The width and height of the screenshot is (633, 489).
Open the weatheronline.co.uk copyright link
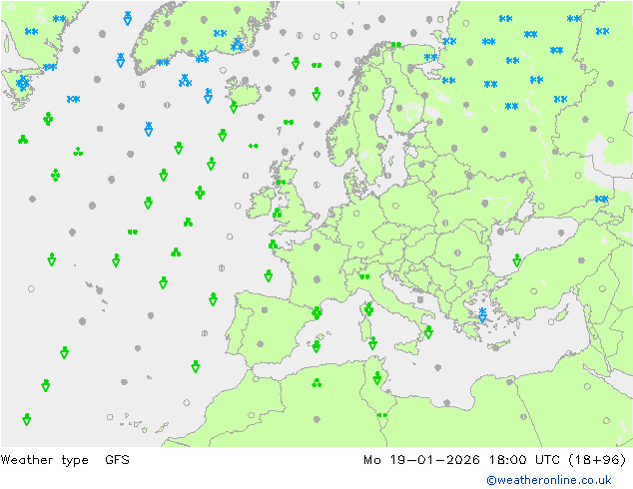[549, 480]
